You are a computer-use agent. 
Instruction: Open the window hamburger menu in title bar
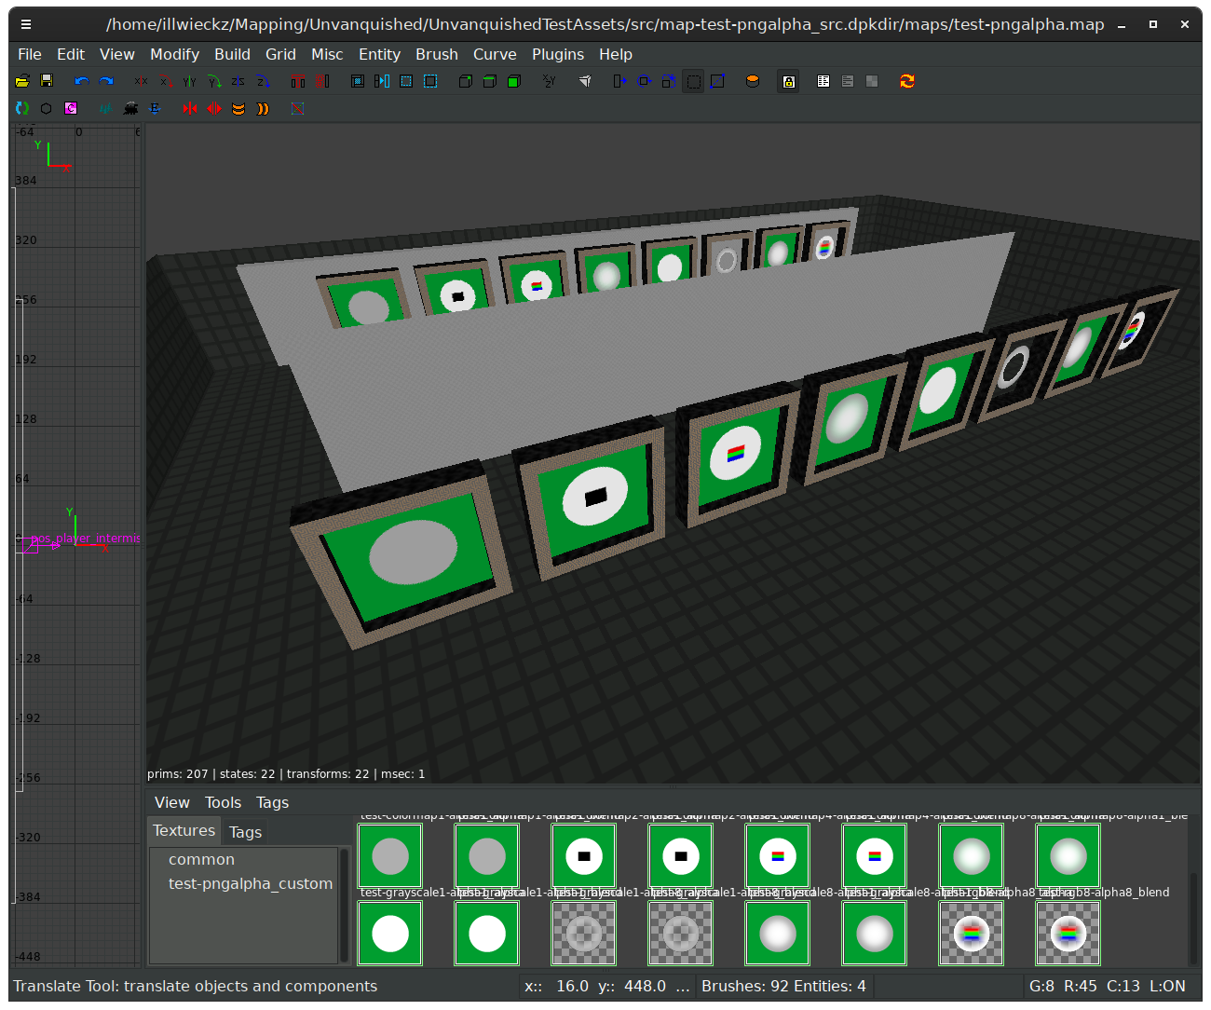[26, 24]
